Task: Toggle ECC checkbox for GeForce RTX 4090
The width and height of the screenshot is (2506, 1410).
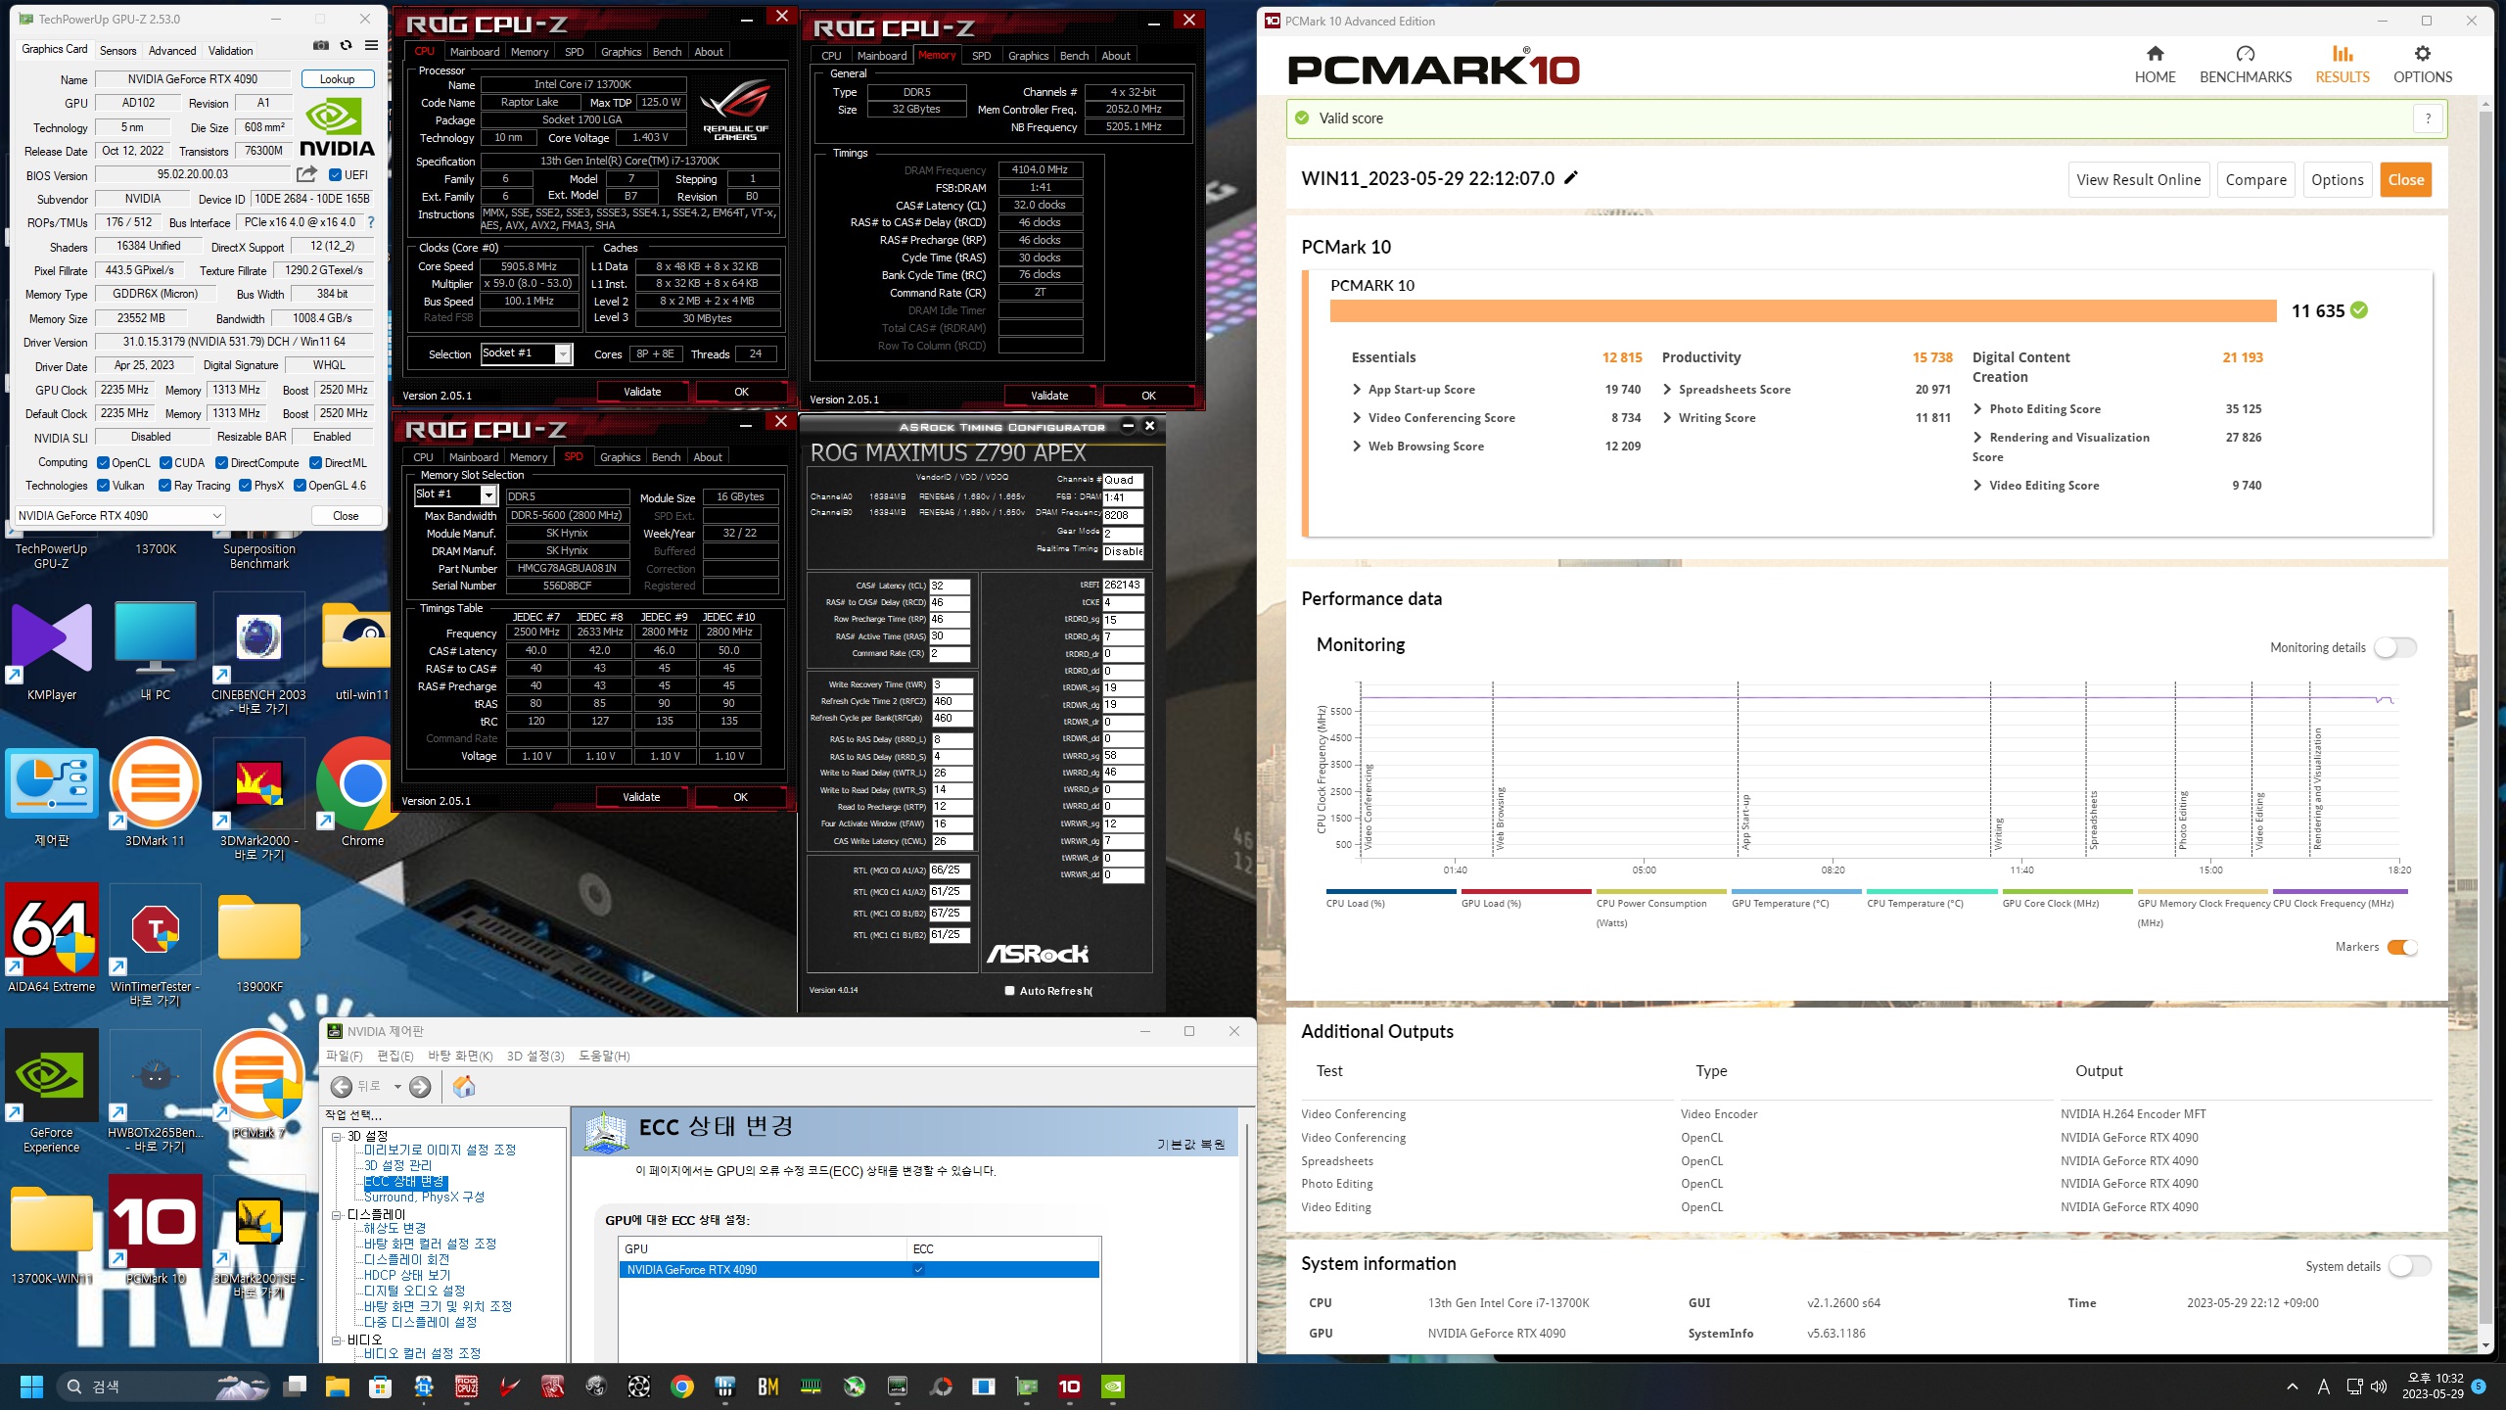Action: click(x=918, y=1270)
